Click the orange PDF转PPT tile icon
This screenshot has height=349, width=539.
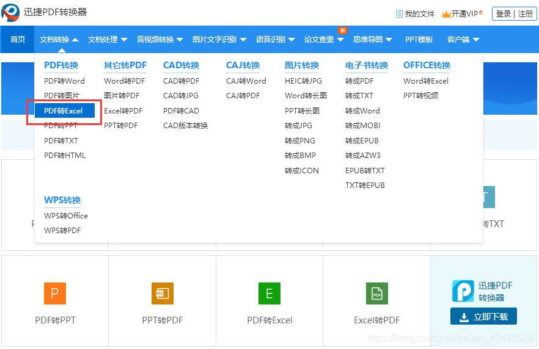pos(54,293)
